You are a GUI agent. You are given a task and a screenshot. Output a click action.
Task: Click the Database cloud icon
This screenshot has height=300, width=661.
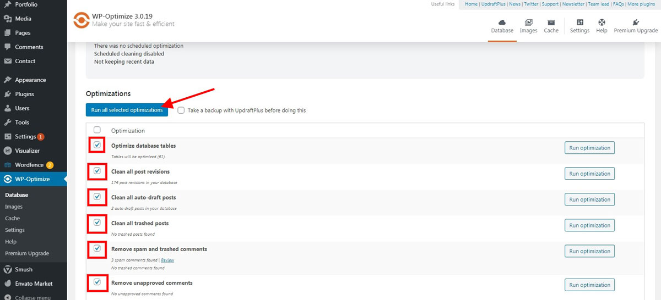(x=502, y=23)
